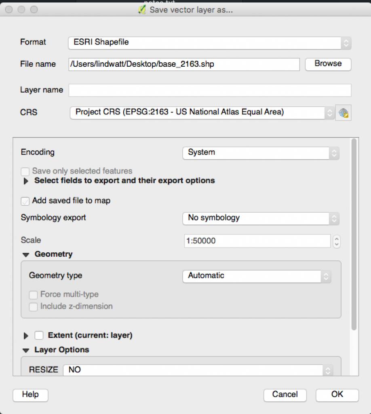Collapse the Geometry section
371x414 pixels.
(26, 255)
